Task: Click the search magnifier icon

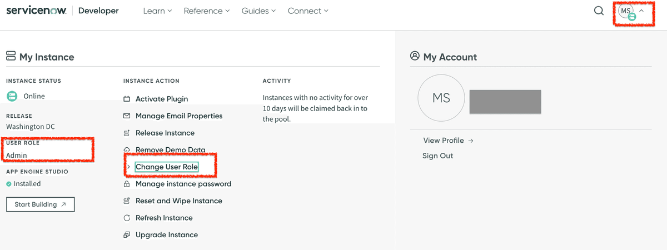Action: click(x=599, y=11)
